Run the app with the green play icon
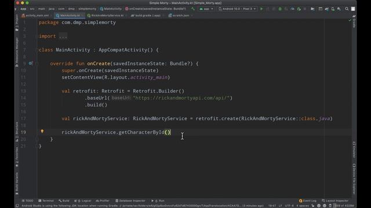This screenshot has height=208, width=371. click(261, 9)
